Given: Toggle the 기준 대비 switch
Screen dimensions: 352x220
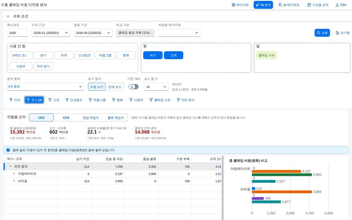Looking at the screenshot, I should [133, 87].
